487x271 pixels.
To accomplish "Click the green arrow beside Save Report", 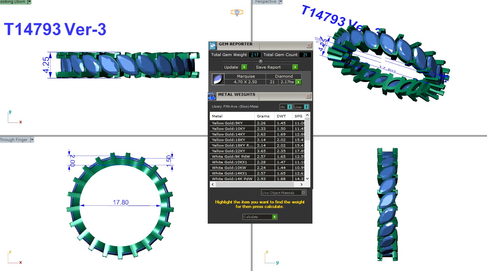I will click(295, 67).
